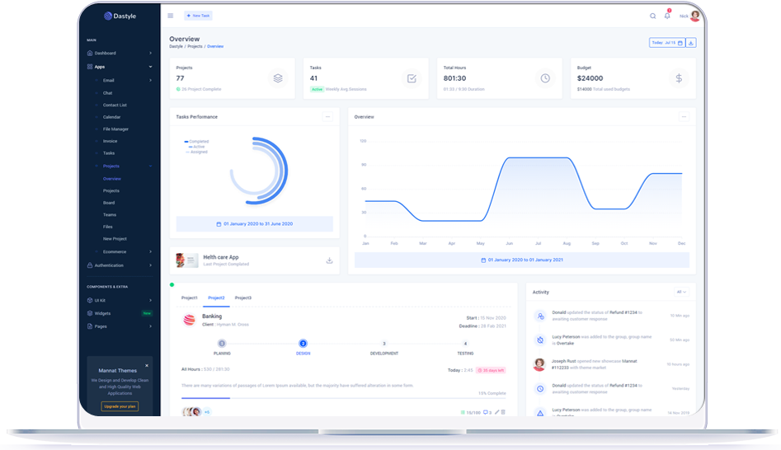Click the Projects layers stack icon
Screen dimensions: 781x450
(x=278, y=78)
